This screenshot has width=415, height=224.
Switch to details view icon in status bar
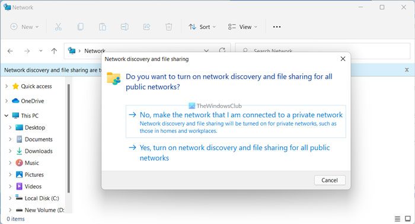click(x=397, y=219)
